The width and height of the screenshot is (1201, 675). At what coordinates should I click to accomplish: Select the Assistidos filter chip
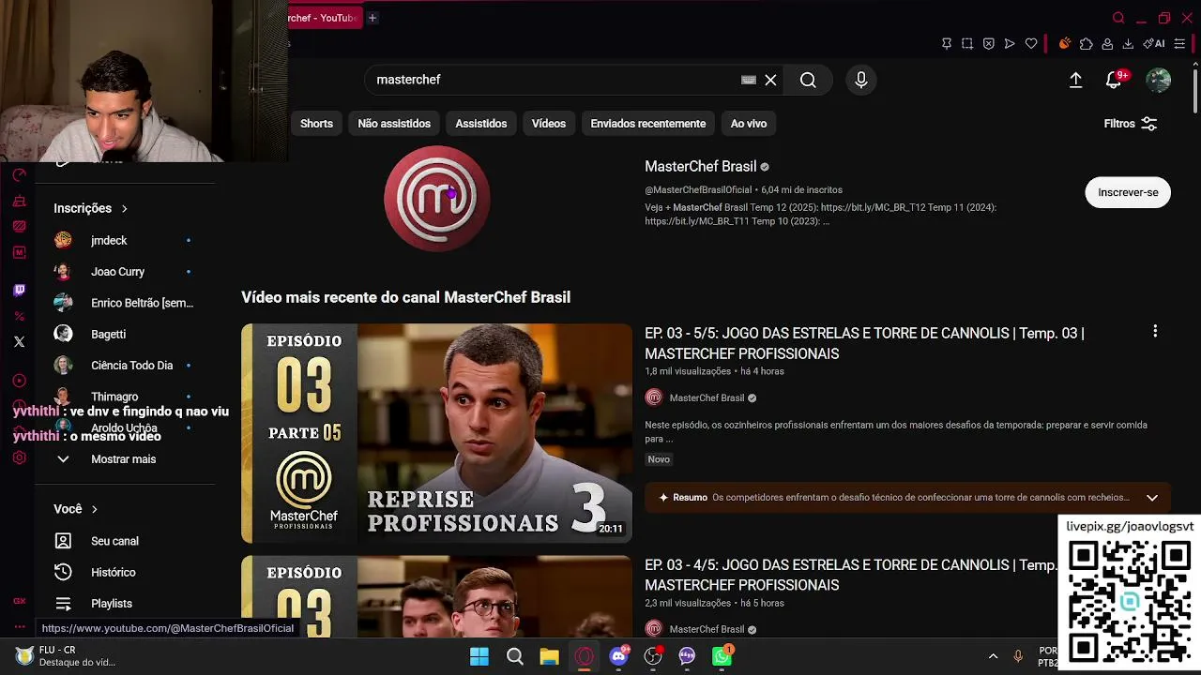click(481, 124)
